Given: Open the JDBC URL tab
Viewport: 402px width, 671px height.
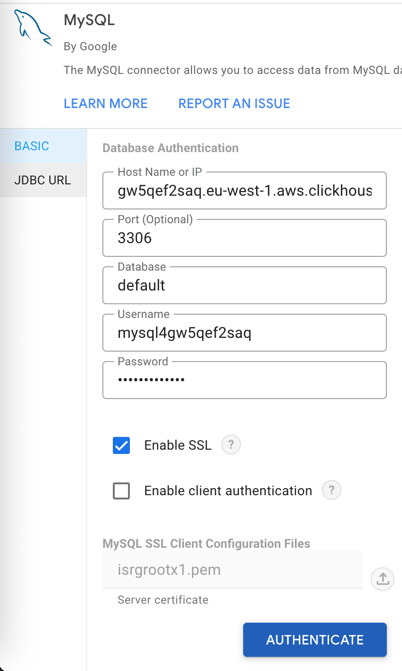Looking at the screenshot, I should [43, 180].
